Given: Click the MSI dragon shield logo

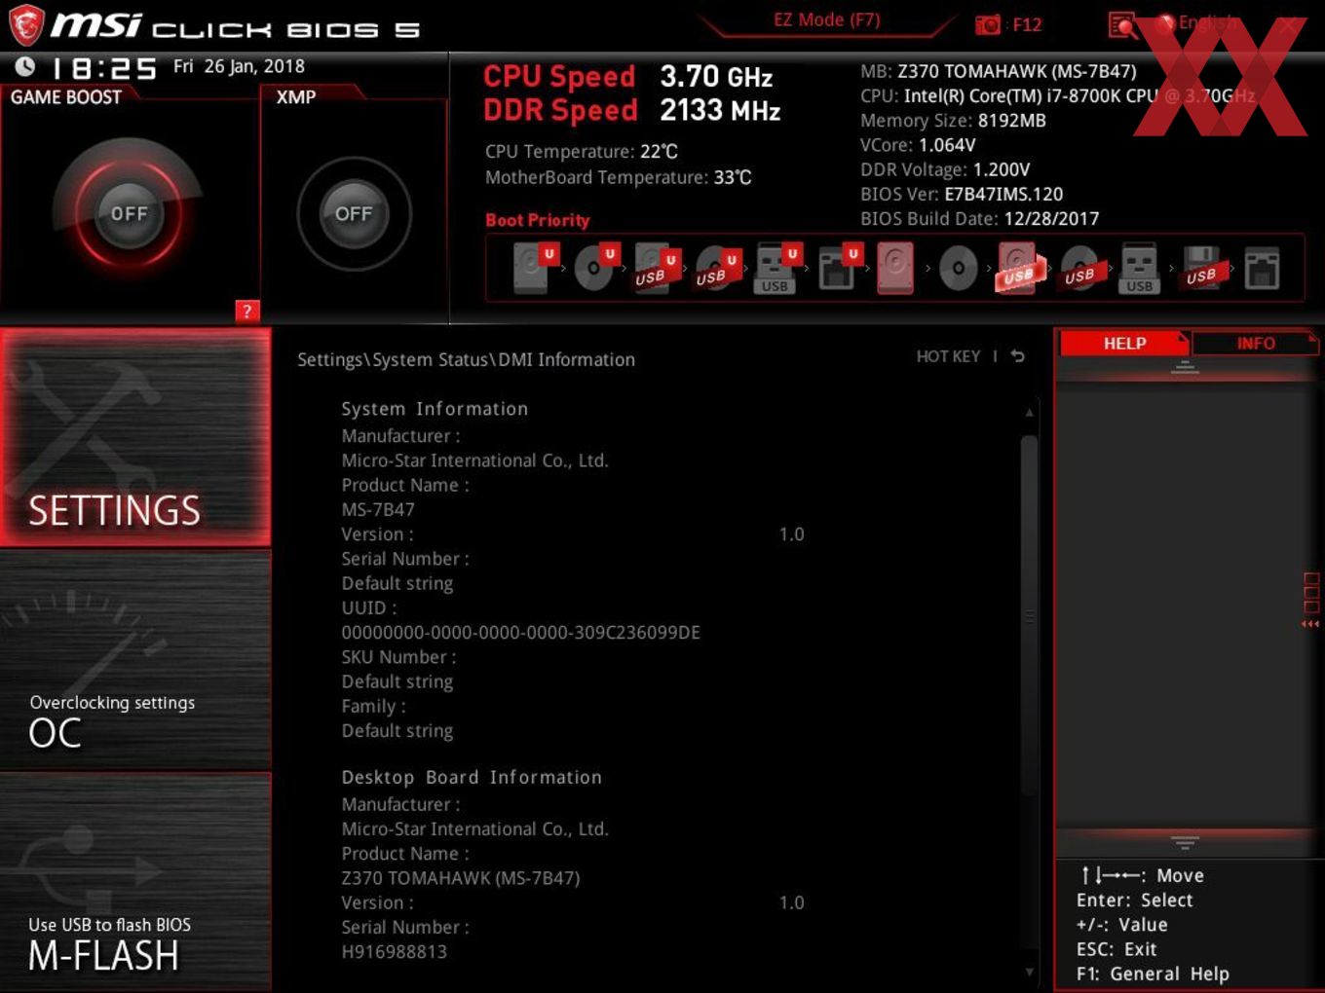Looking at the screenshot, I should pyautogui.click(x=25, y=25).
